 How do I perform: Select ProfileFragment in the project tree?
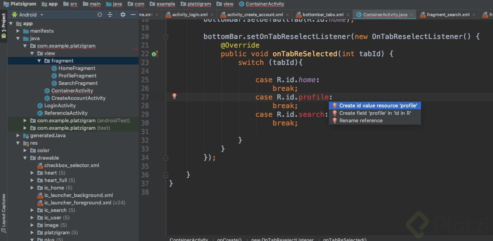(x=77, y=76)
